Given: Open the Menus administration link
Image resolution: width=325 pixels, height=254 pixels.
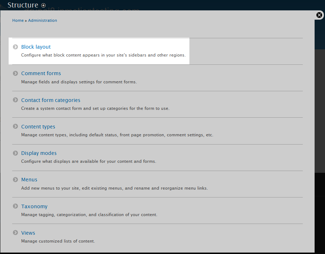Looking at the screenshot, I should coord(29,180).
